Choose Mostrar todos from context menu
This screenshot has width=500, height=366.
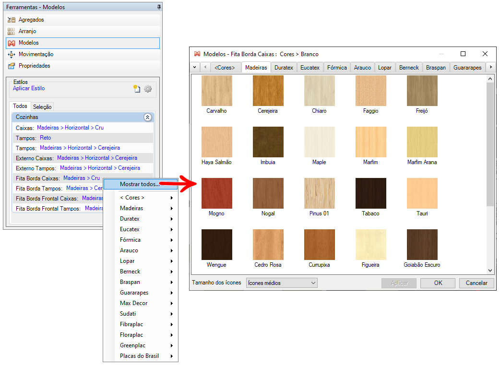tap(140, 184)
